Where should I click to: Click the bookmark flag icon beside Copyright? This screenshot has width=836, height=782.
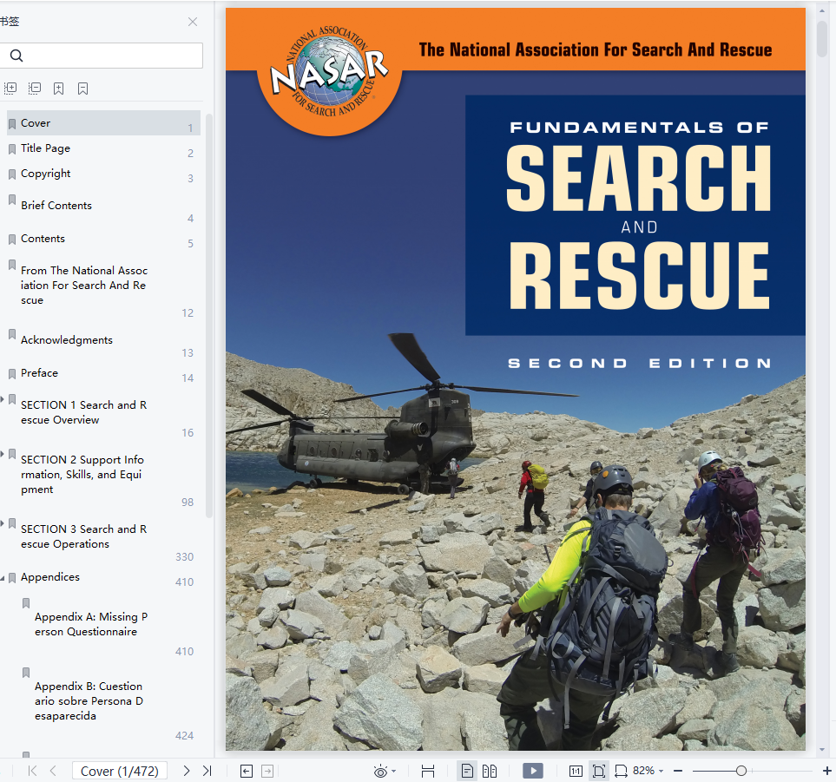coord(12,174)
